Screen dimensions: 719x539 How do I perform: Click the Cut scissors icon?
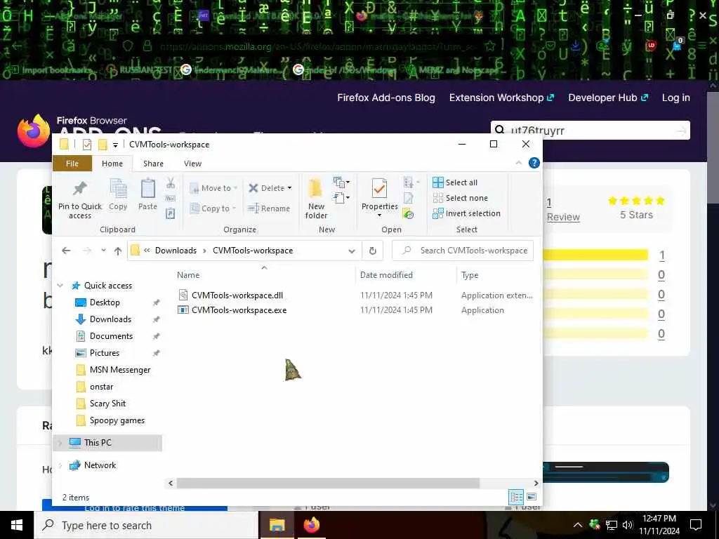coord(171,183)
